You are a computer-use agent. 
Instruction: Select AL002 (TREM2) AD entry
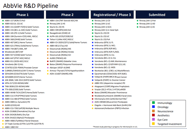click(x=58, y=58)
